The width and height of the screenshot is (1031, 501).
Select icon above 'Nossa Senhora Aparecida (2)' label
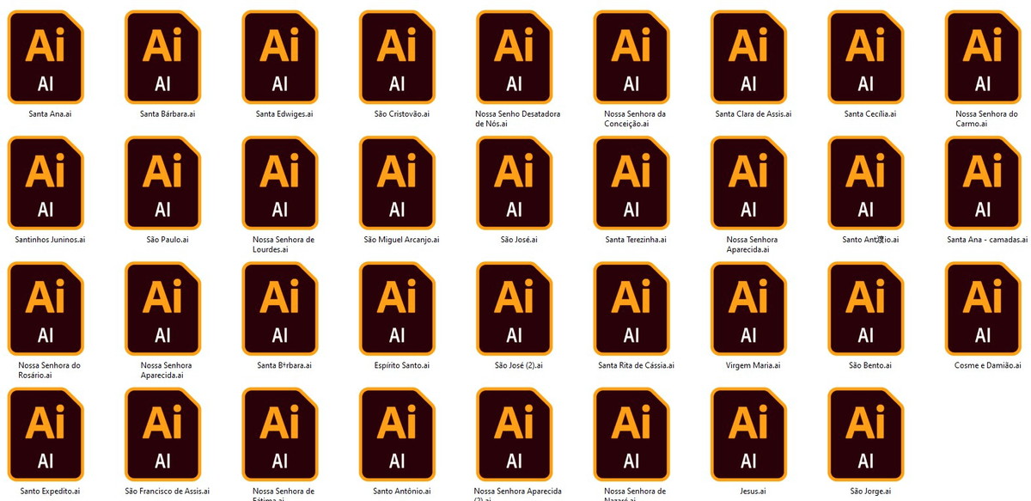tap(514, 434)
